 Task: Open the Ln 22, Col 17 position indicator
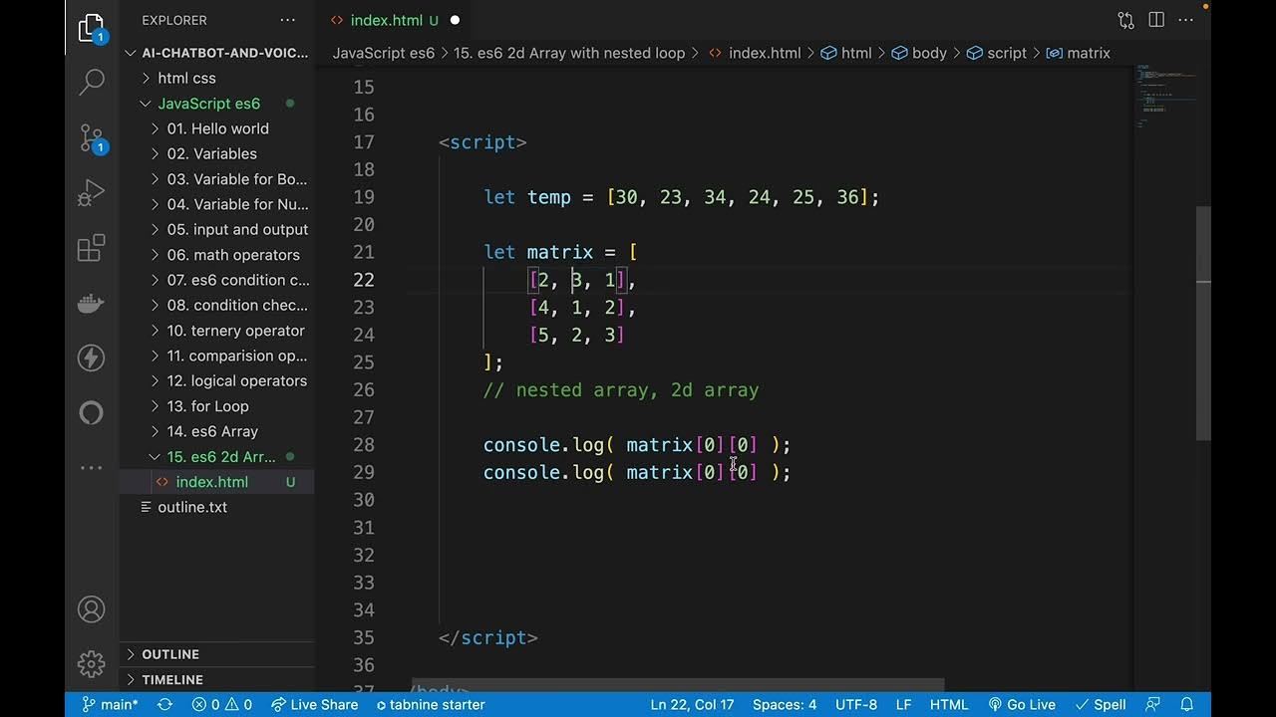coord(692,704)
